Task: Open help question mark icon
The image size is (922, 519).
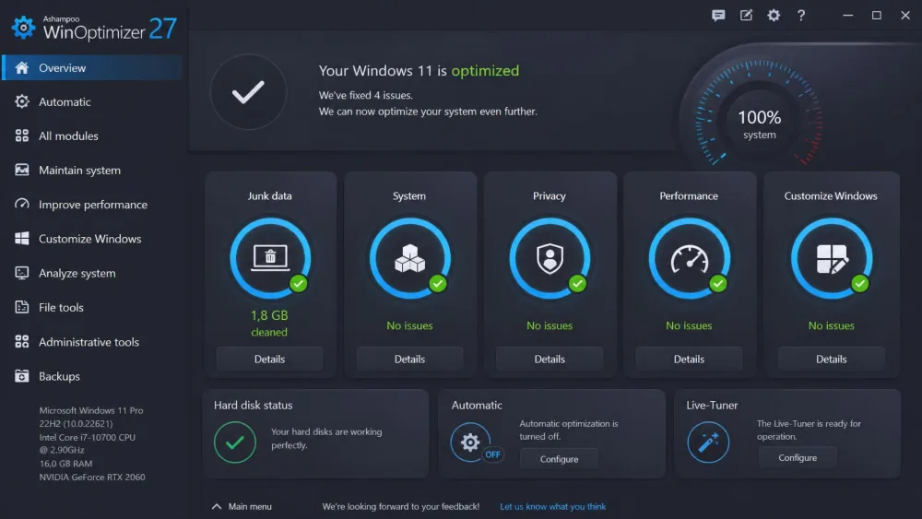Action: pos(801,16)
